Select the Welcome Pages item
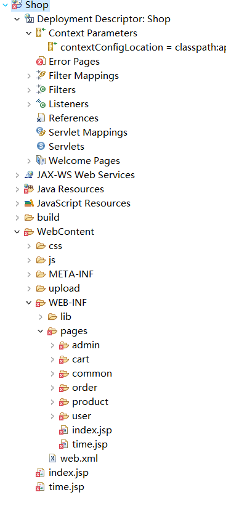Screen dimensions: 226x511 click(x=78, y=160)
